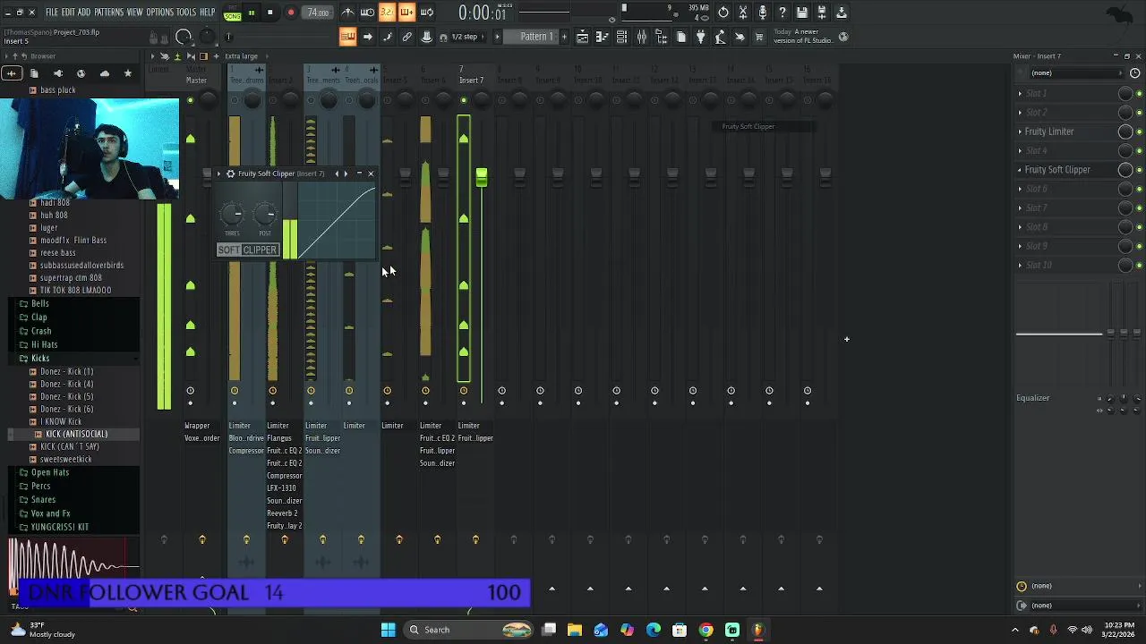Open the piano roll icon

tap(602, 37)
